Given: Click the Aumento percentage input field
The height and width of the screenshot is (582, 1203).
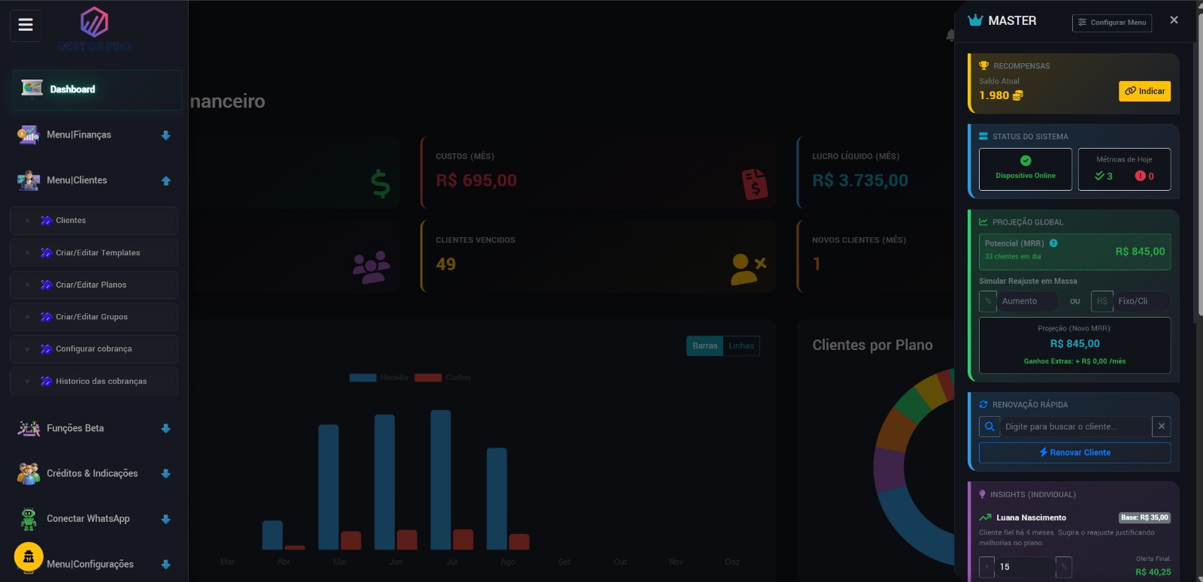Looking at the screenshot, I should pyautogui.click(x=1028, y=301).
